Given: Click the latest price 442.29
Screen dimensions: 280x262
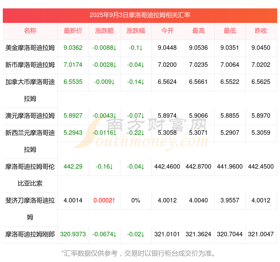Looking at the screenshot, I should 73,167.
